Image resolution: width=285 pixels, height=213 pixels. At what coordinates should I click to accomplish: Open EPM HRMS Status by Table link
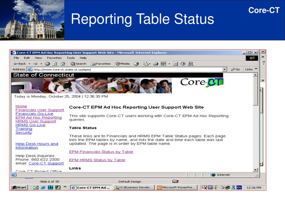point(97,160)
